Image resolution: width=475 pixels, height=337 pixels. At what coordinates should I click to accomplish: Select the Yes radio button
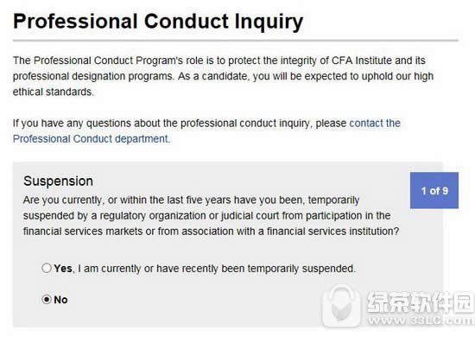point(47,268)
